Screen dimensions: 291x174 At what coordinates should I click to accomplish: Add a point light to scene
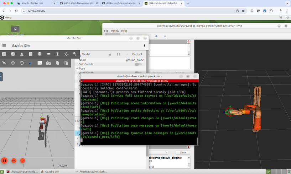coord(57,54)
